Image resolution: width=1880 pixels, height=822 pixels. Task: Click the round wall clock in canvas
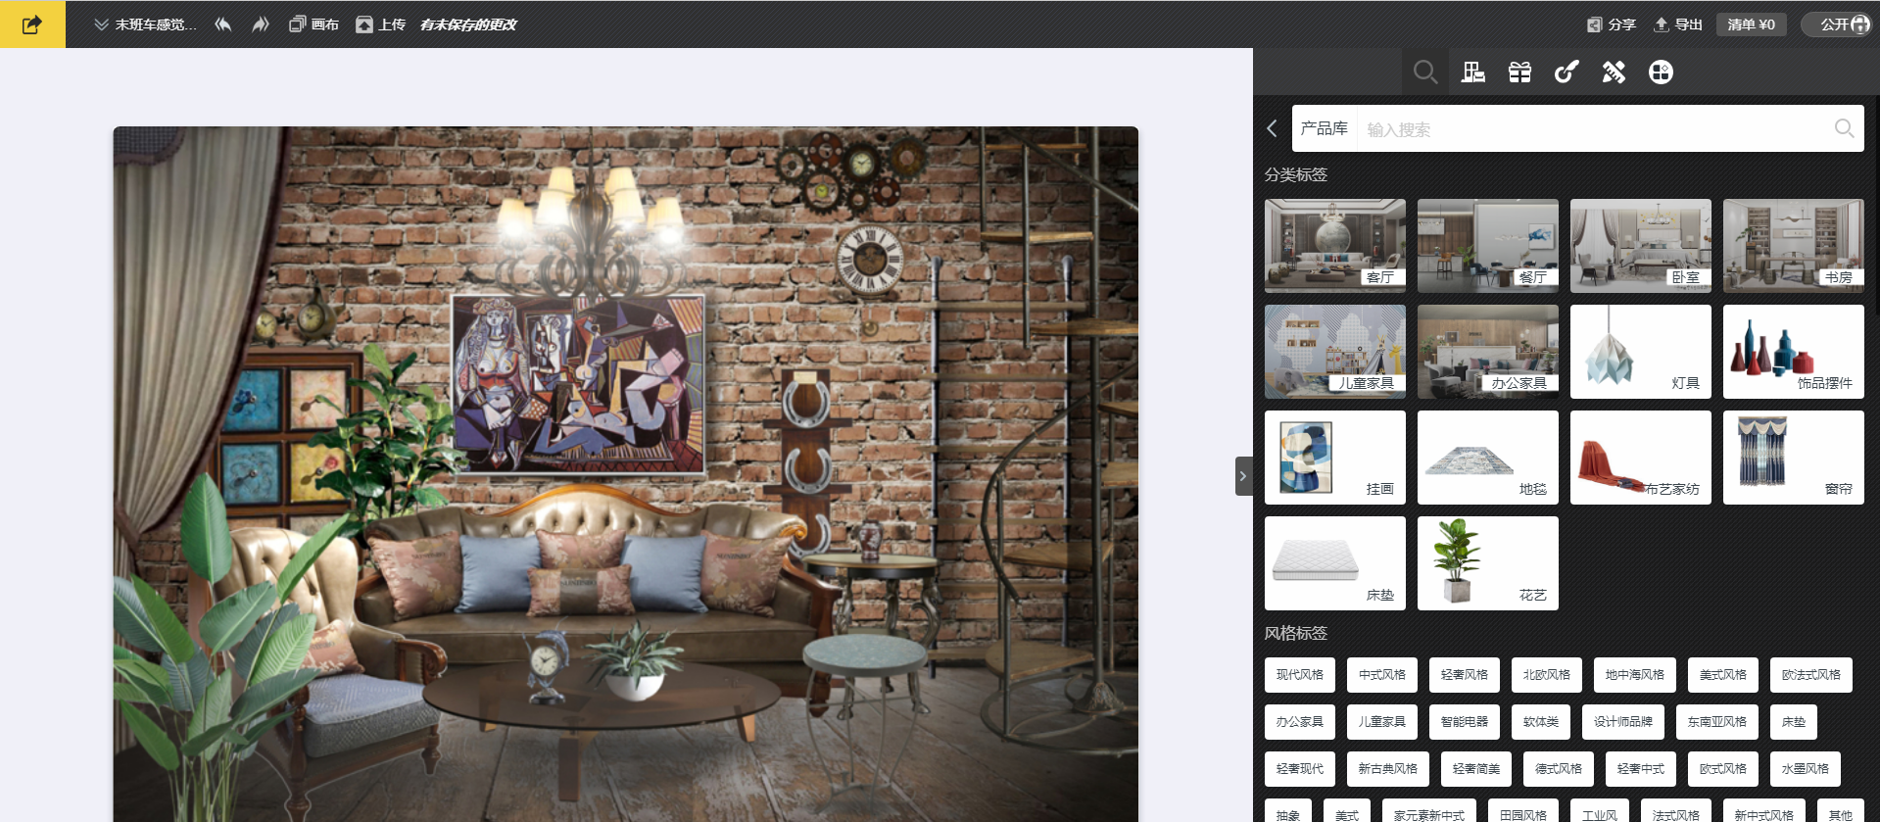point(869,260)
